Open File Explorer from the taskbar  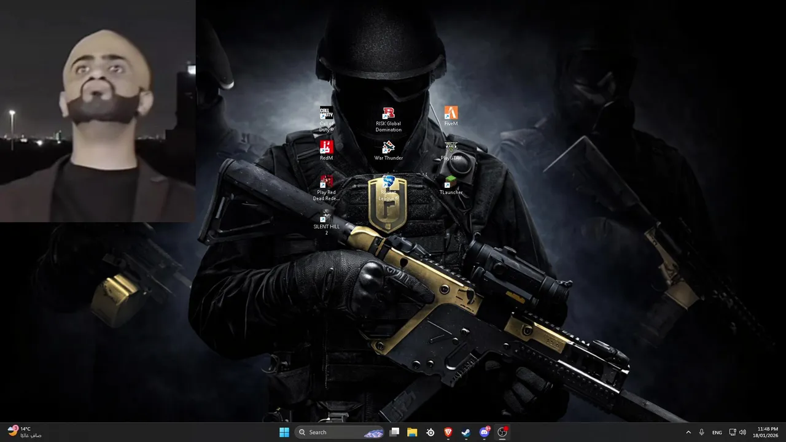tap(413, 432)
